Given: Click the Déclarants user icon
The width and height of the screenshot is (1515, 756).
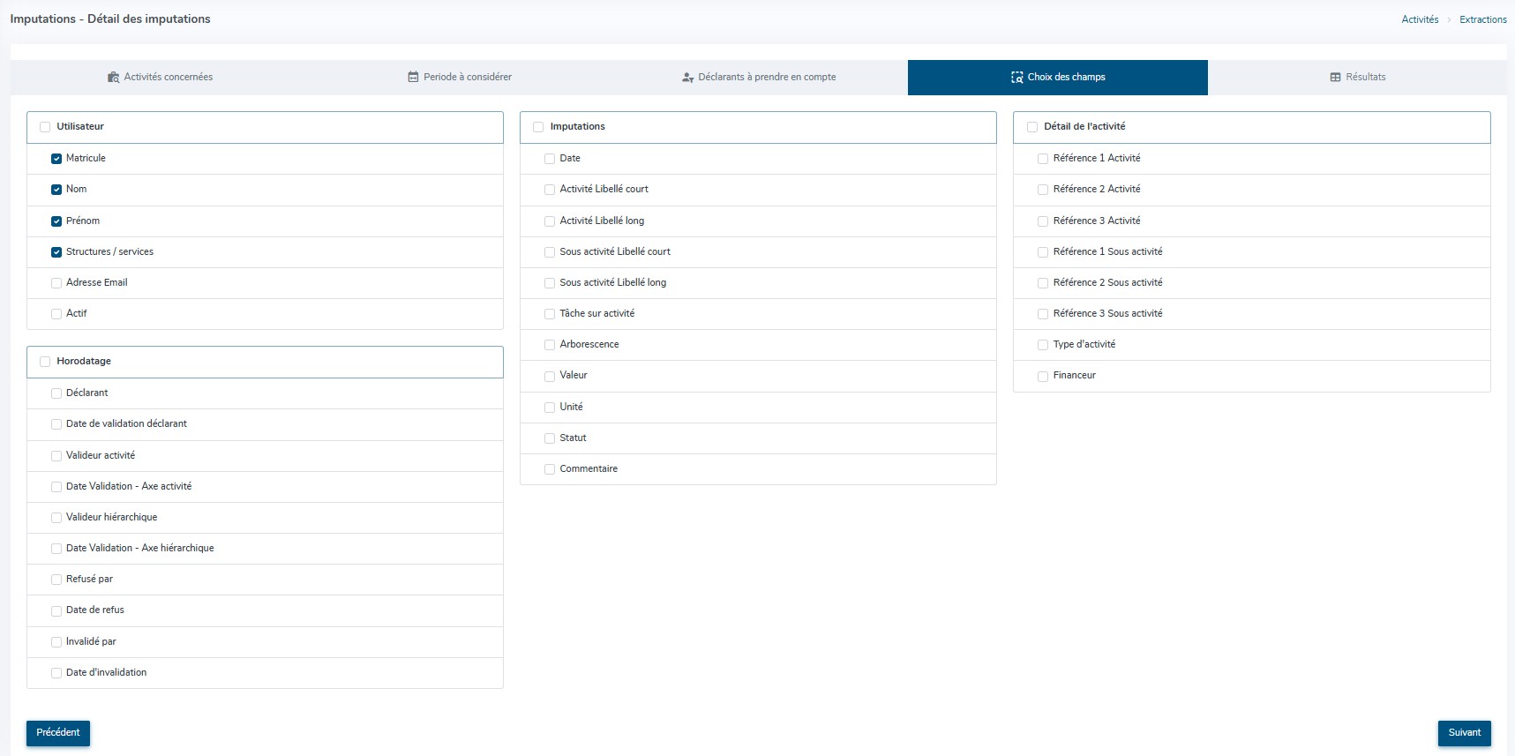Looking at the screenshot, I should point(687,78).
